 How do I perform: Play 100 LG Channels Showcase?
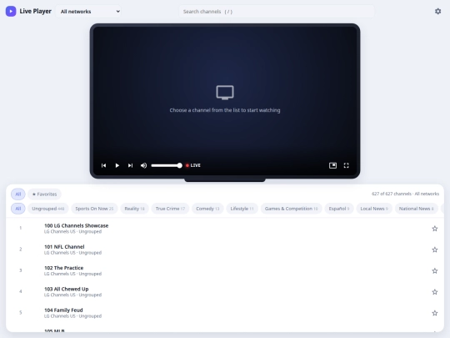(225, 228)
